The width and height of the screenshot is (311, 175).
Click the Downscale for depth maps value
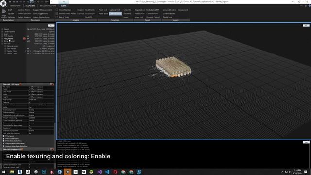pyautogui.click(x=41, y=125)
